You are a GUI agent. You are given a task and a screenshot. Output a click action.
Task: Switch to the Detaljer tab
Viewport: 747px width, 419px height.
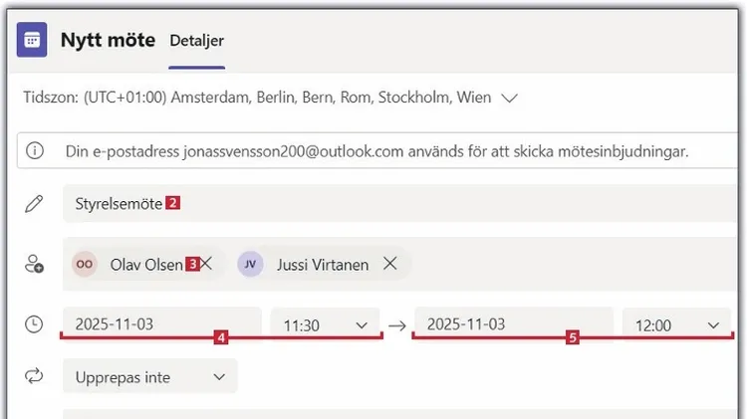coord(196,41)
